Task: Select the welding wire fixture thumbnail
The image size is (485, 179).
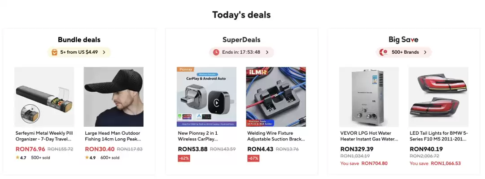Action: click(x=276, y=97)
